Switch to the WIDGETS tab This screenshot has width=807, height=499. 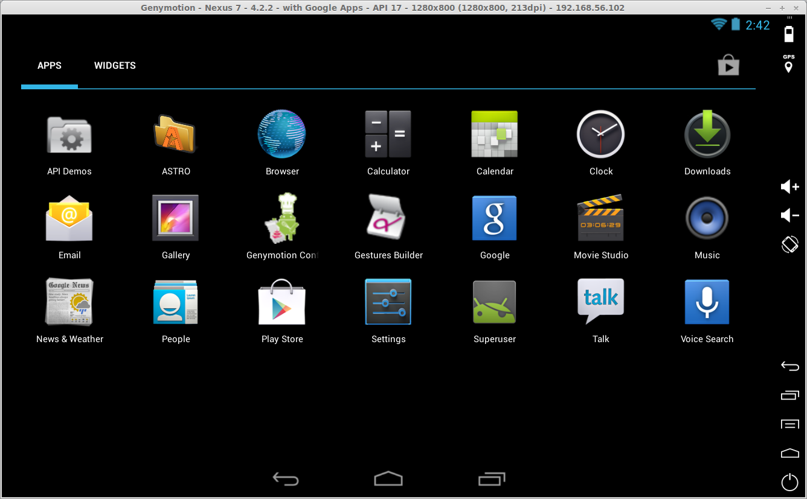pos(115,66)
